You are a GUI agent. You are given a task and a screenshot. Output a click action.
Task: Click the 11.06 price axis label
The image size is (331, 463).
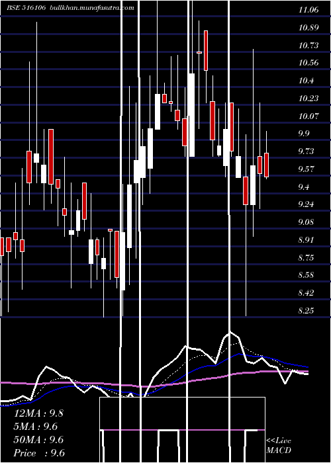pyautogui.click(x=308, y=10)
